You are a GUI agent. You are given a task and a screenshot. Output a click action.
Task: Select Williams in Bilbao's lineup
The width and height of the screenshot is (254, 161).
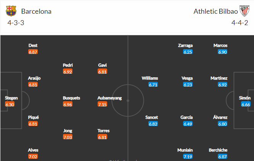tap(150, 78)
